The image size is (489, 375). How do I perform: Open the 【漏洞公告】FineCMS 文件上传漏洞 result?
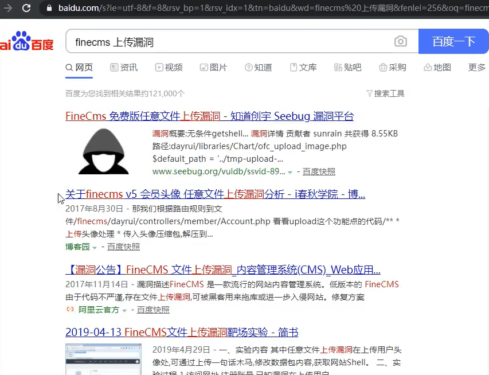(x=223, y=270)
